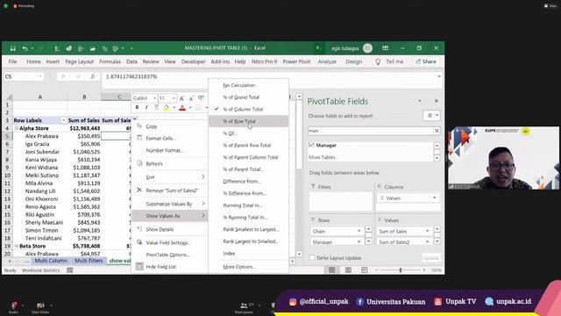Click the PivotTable Fields tools gear icon
This screenshot has height=316, width=561.
click(430, 115)
